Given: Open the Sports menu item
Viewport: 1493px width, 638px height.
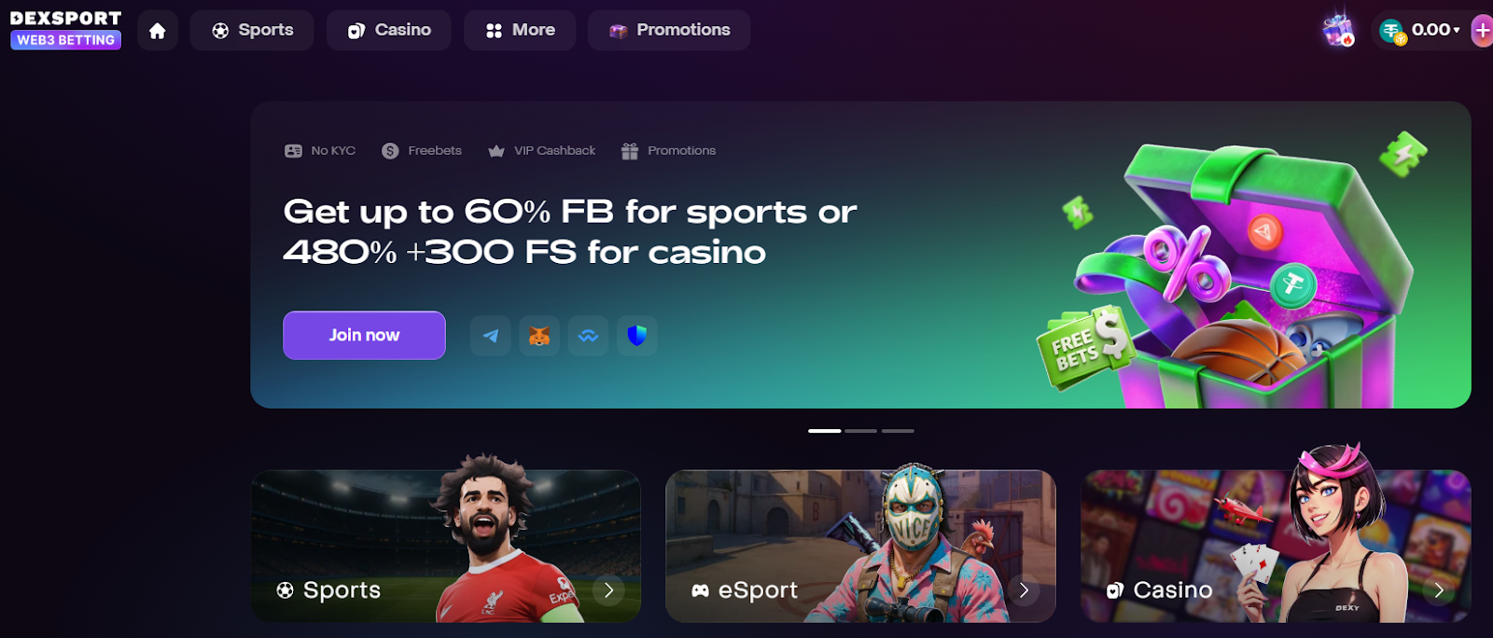Looking at the screenshot, I should tap(252, 31).
